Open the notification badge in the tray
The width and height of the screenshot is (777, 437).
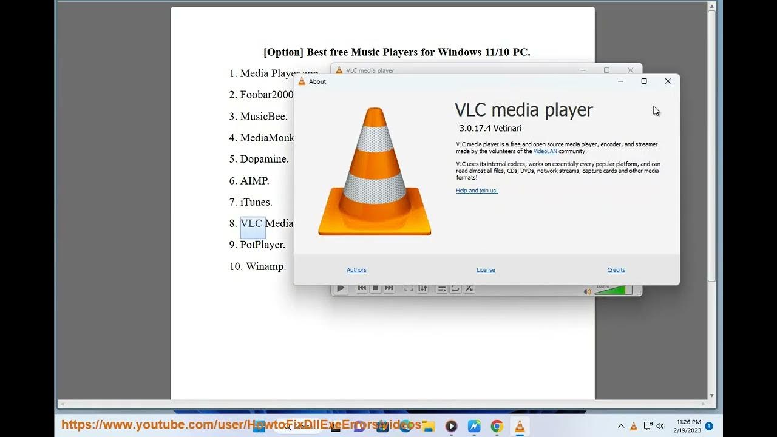pos(709,426)
